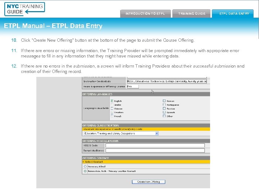Open the SOC Code classification dropdown
The width and height of the screenshot is (259, 194).
pyautogui.click(x=121, y=133)
